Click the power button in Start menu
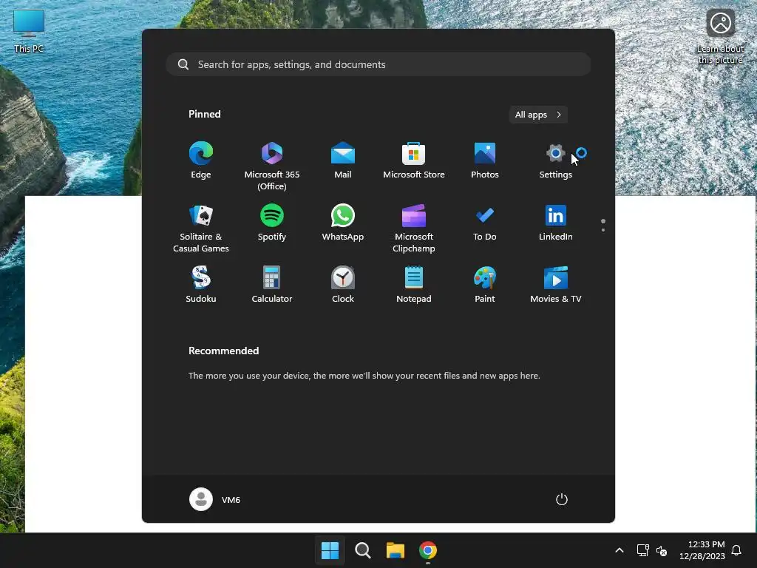The height and width of the screenshot is (568, 757). coord(562,499)
